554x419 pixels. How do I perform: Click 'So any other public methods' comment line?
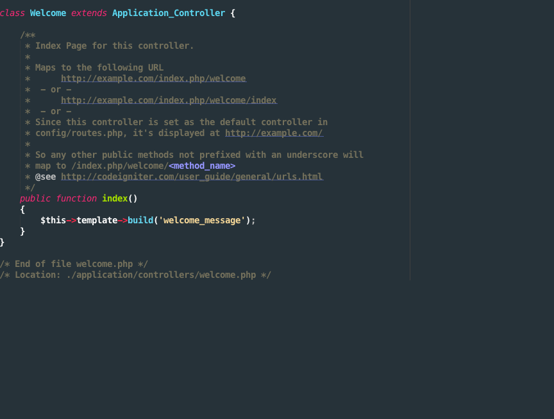coord(199,155)
